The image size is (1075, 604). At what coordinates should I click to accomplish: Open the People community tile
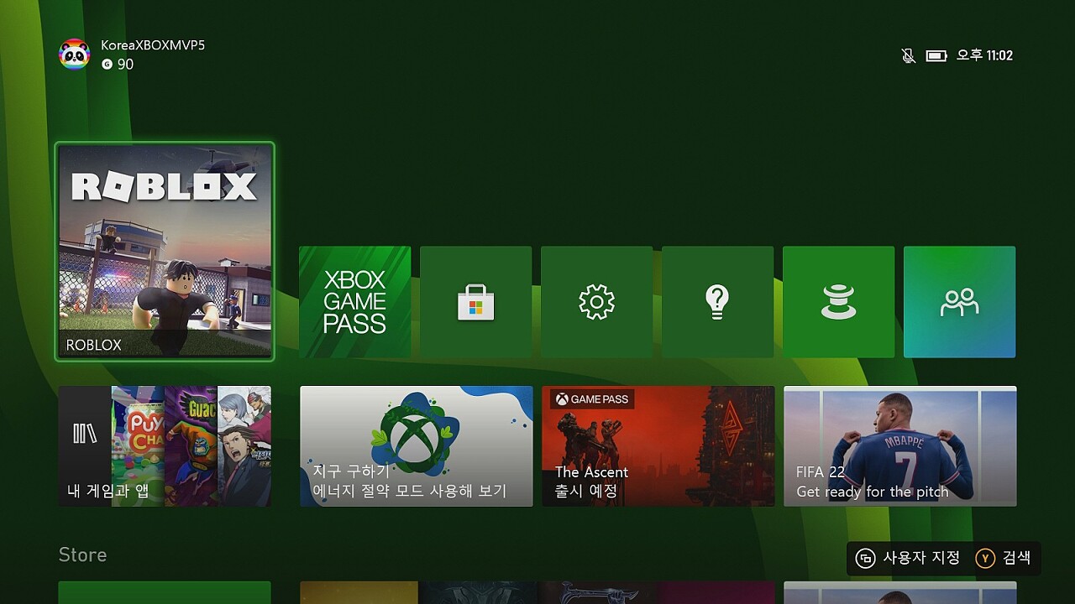(959, 302)
